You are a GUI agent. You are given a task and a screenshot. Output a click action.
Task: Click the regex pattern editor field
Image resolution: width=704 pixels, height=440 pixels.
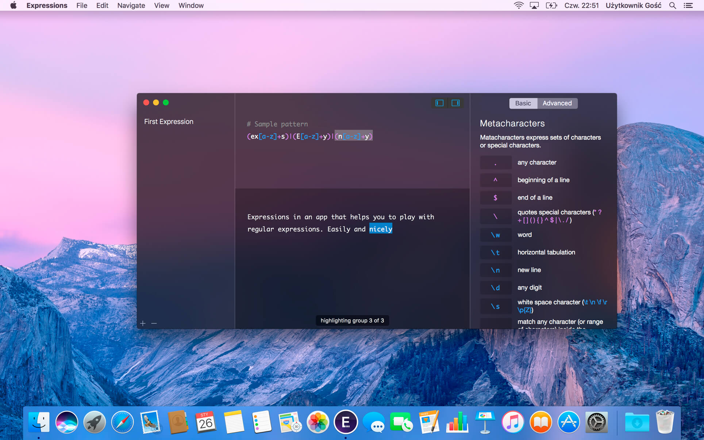pos(309,136)
